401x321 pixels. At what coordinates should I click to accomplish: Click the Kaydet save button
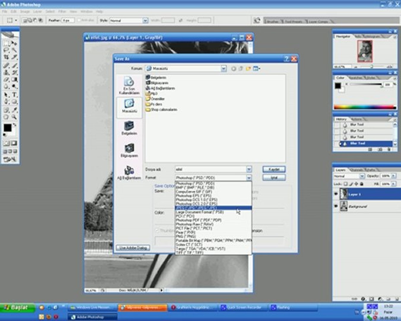274,169
